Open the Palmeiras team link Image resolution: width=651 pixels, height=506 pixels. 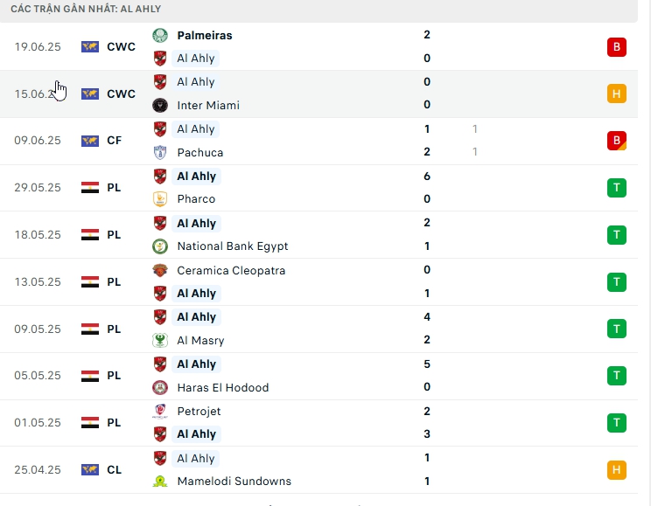click(x=204, y=35)
